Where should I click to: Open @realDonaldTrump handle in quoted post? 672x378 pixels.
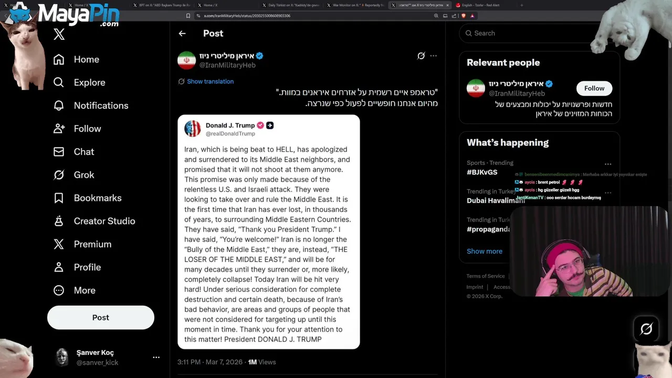tap(230, 133)
